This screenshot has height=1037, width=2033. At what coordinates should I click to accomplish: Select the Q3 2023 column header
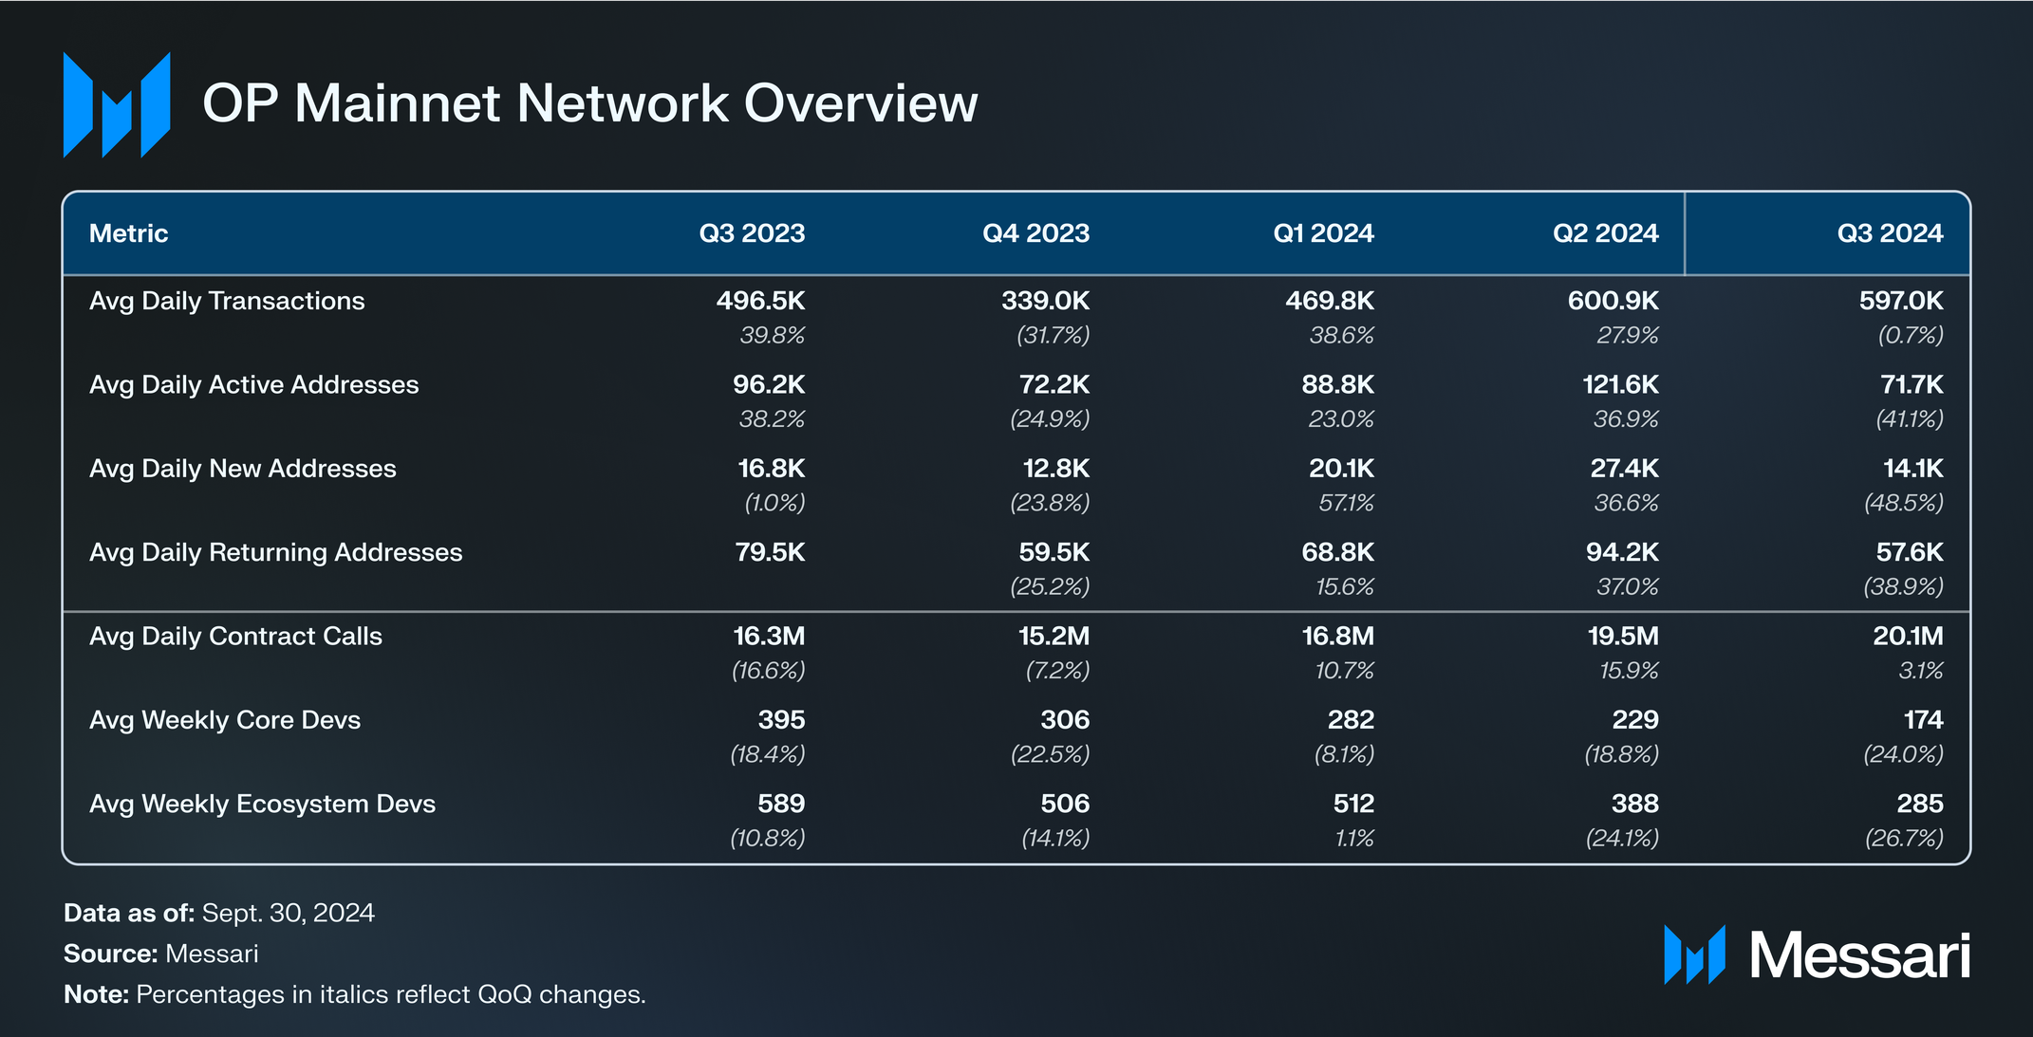752,233
